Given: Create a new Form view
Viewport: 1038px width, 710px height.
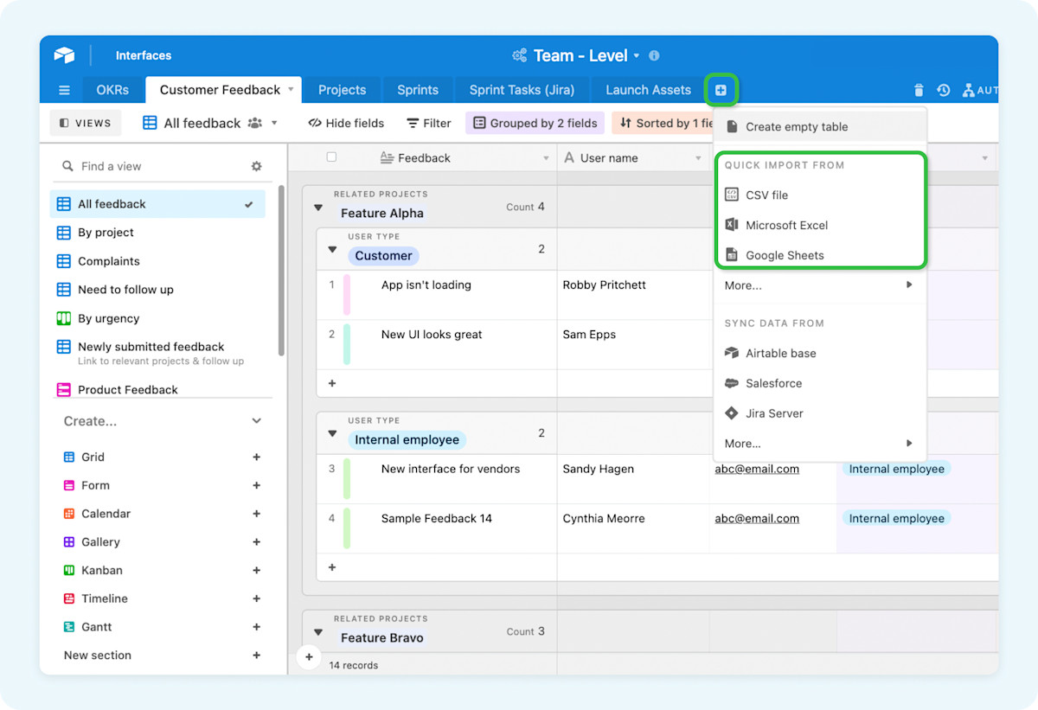Looking at the screenshot, I should (256, 485).
